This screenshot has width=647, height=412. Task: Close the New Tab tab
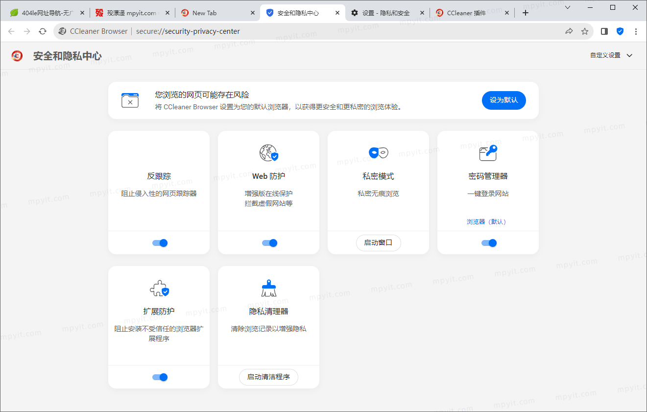[x=252, y=13]
